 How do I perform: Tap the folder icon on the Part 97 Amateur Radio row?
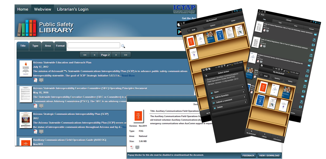[x=312, y=50]
